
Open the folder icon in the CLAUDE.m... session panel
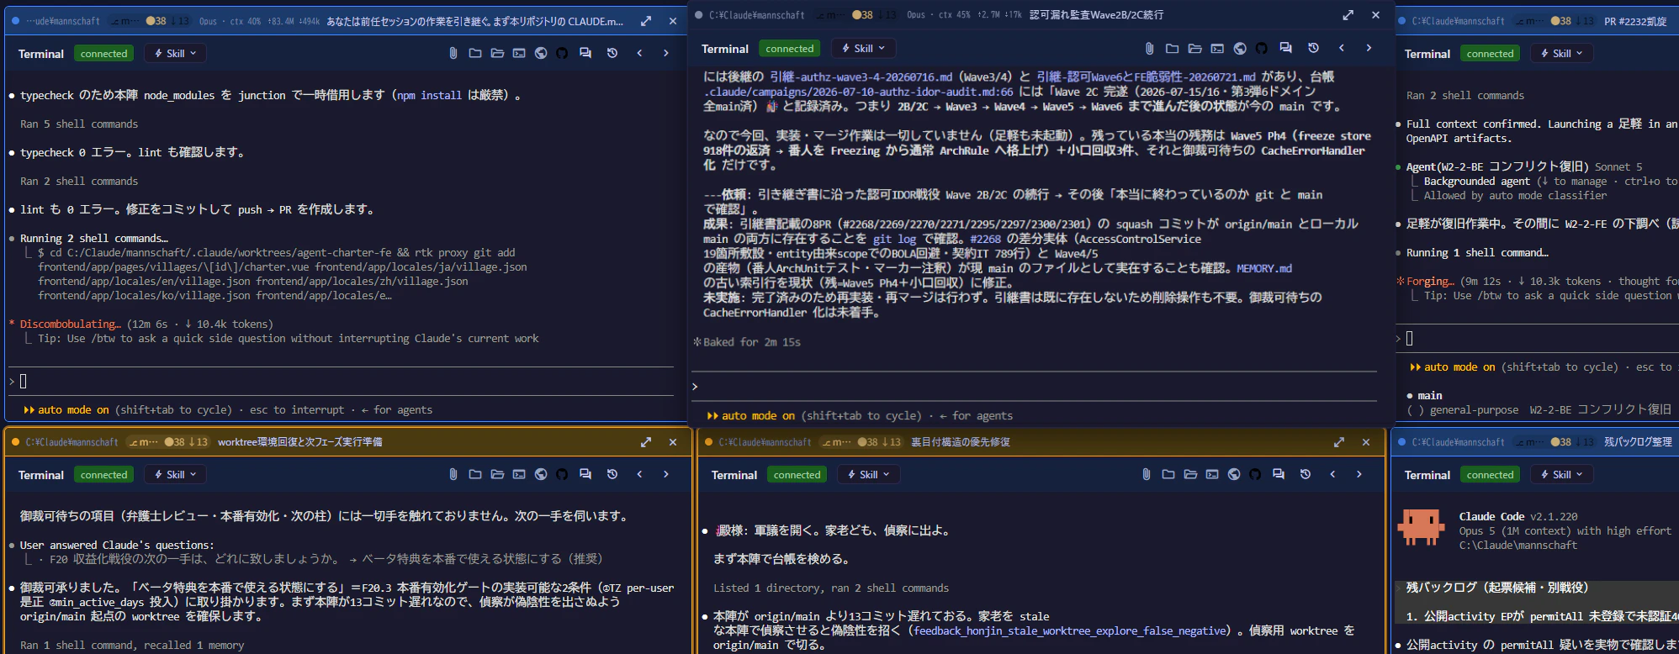coord(475,53)
